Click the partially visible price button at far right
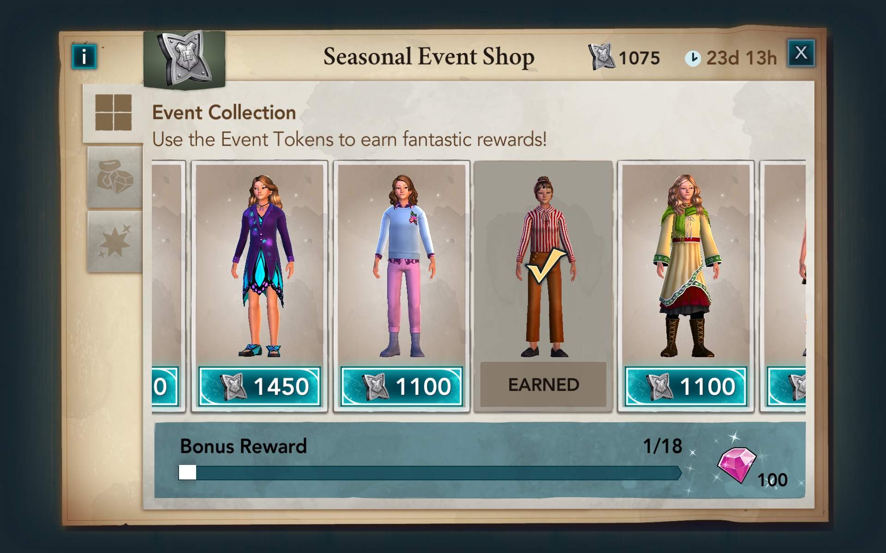The height and width of the screenshot is (553, 886). (786, 386)
